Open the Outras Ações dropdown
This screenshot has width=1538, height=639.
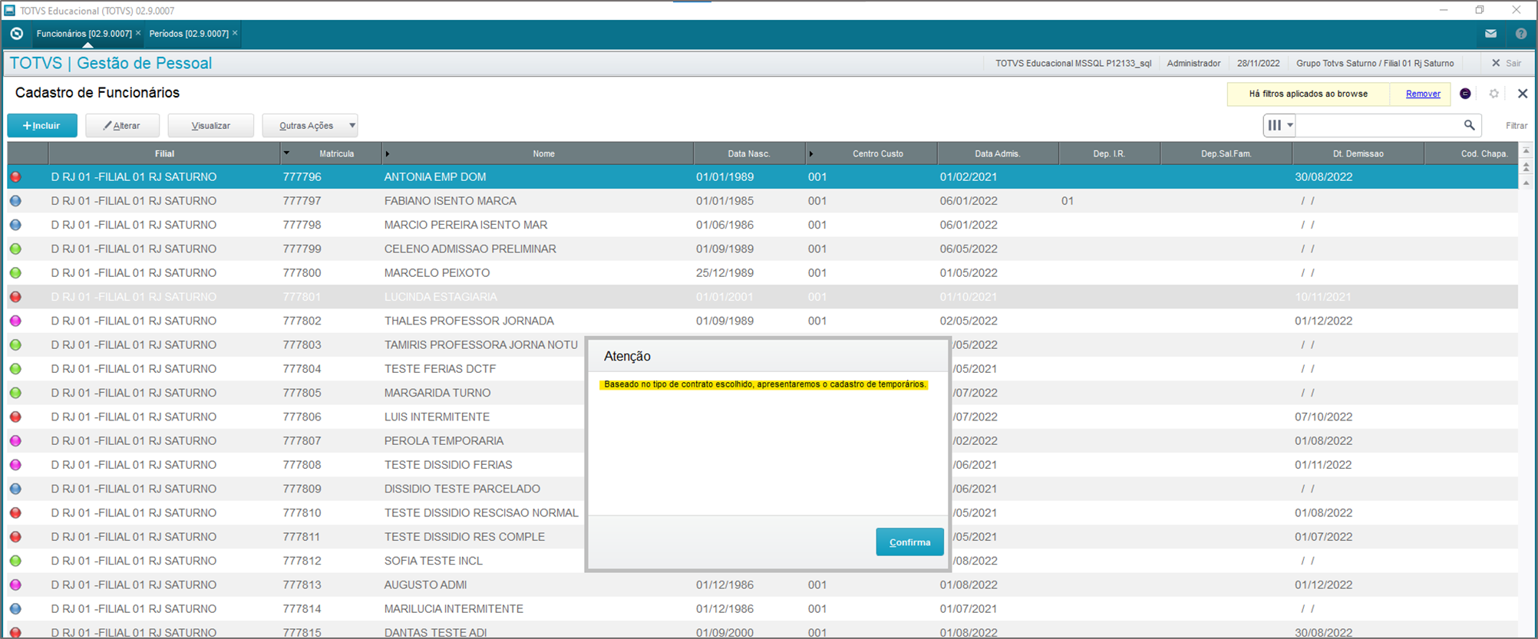[310, 125]
